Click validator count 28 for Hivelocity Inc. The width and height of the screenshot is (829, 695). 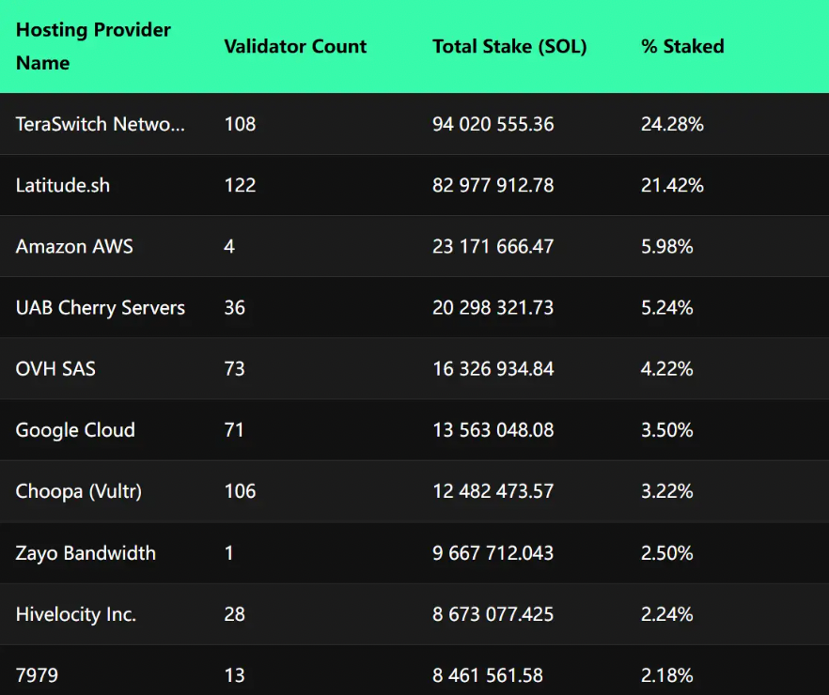pos(235,614)
